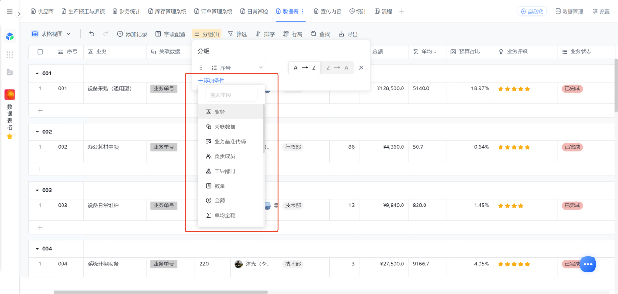Switch to 流程 tab
Screen dimensions: 618x294
[383, 11]
